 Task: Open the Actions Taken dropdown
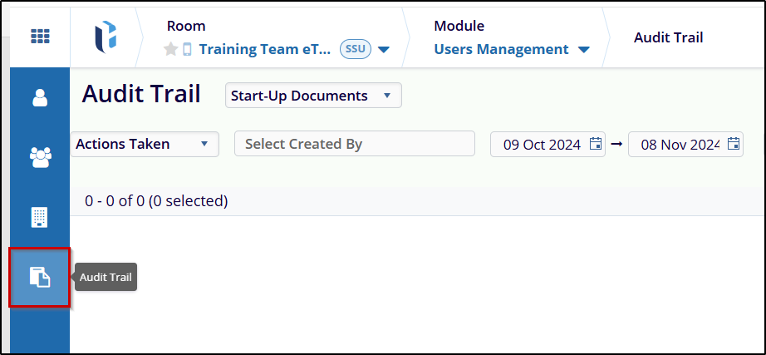point(145,144)
